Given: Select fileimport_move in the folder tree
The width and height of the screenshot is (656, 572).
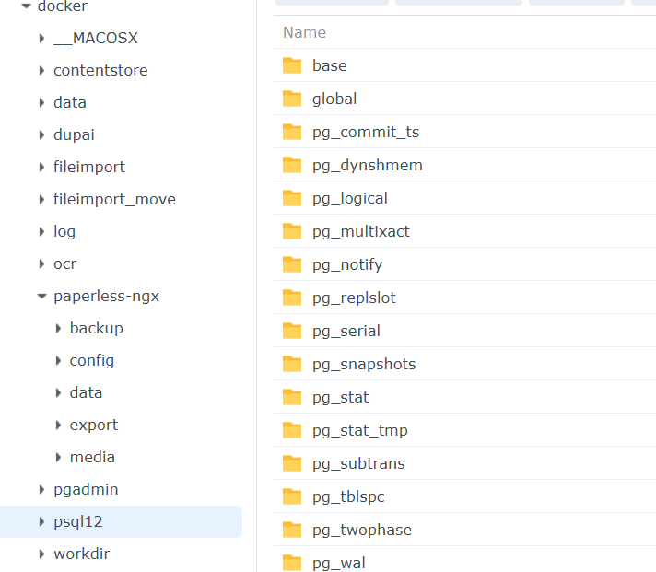Looking at the screenshot, I should tap(114, 199).
